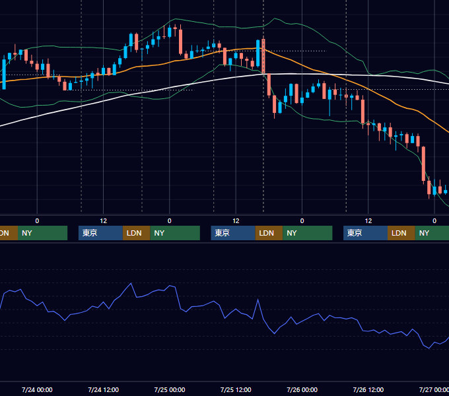Select the NY session block above 7/25 00:00
449x396 pixels.
(x=175, y=233)
